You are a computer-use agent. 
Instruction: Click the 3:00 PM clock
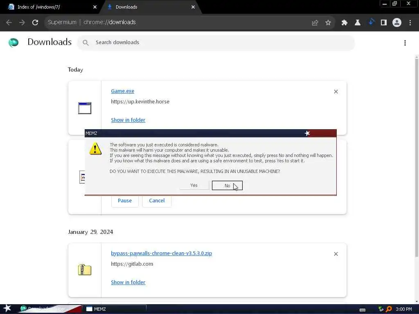point(404,309)
